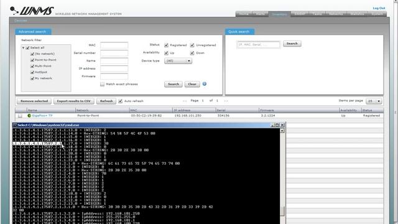The height and width of the screenshot is (224, 398).
Task: Focus the Quick search text field
Action: tap(259, 44)
